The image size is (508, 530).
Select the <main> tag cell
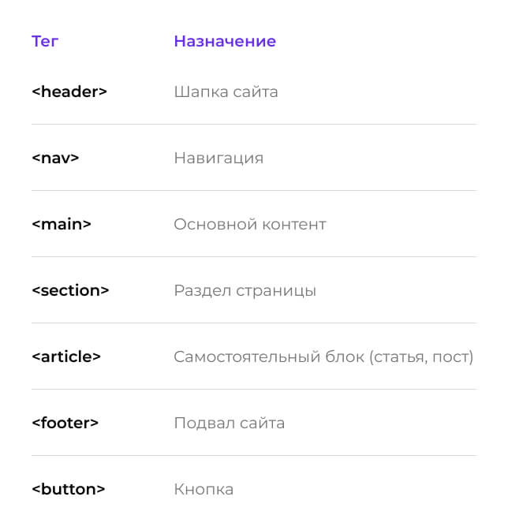pos(62,224)
